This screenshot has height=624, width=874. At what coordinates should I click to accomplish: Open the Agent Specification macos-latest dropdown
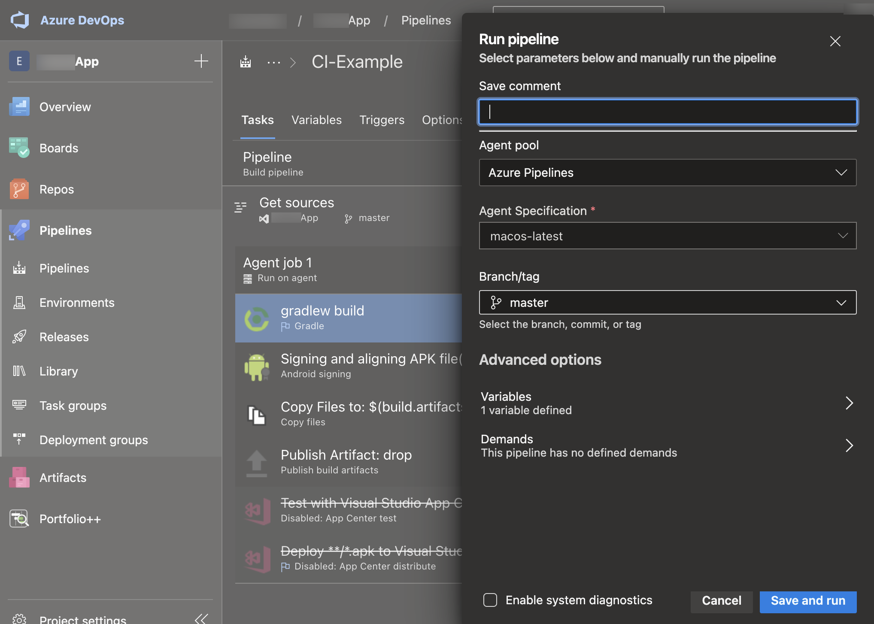[668, 236]
